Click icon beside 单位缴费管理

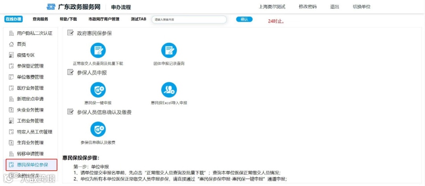coord(11,77)
